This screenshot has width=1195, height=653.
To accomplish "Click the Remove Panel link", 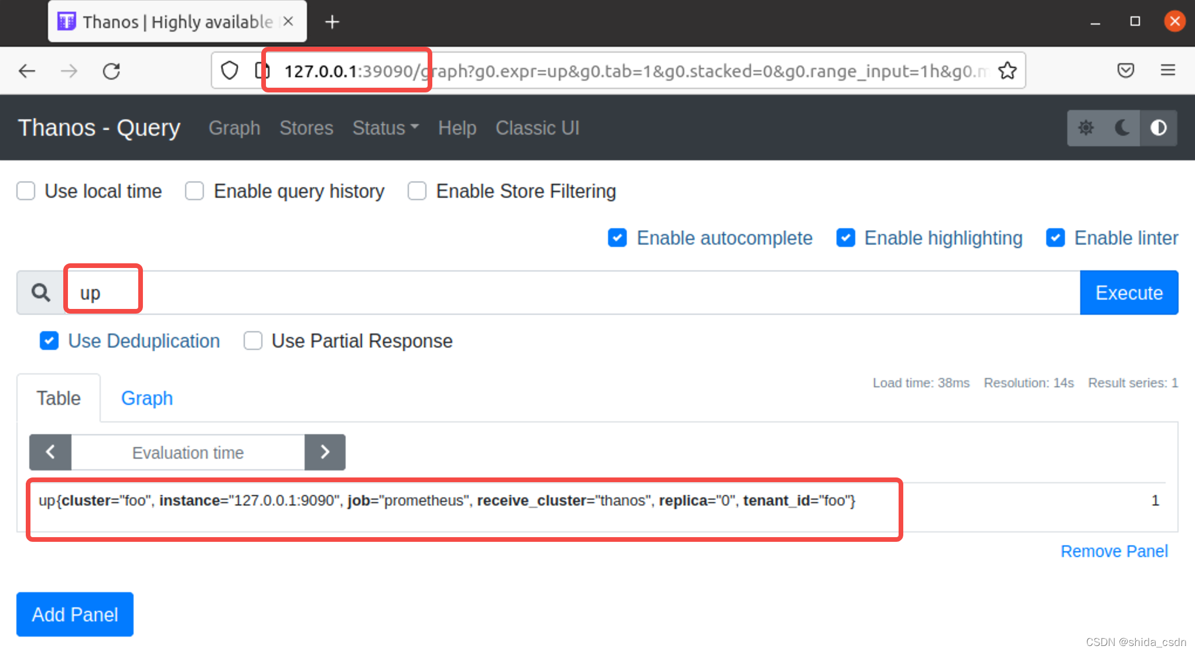I will [x=1114, y=551].
